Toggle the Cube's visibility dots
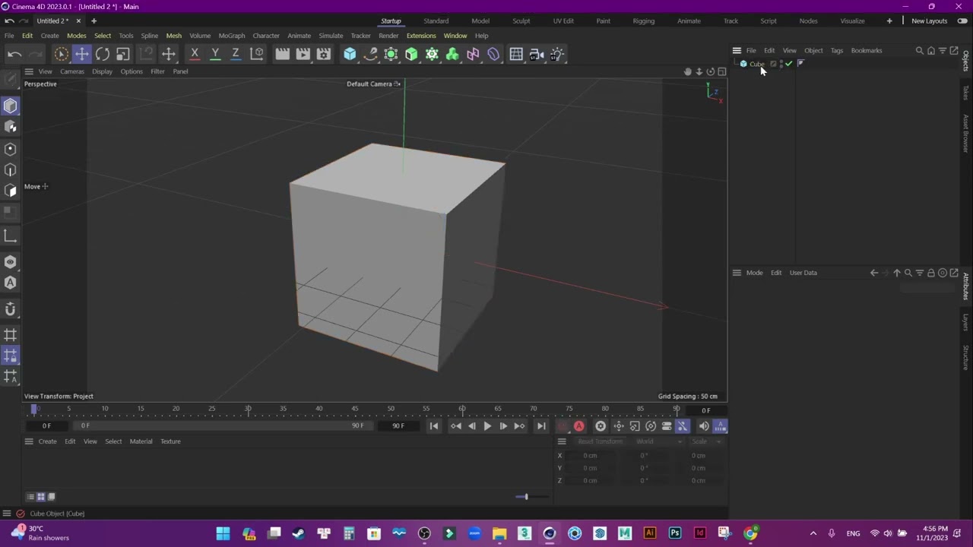Viewport: 973px width, 547px height. (781, 64)
